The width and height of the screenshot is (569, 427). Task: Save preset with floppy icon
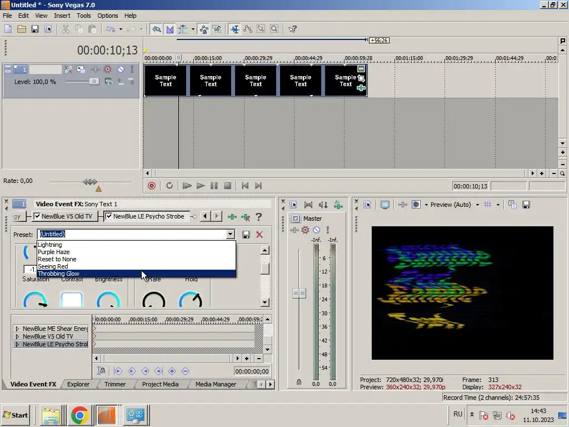pyautogui.click(x=246, y=235)
